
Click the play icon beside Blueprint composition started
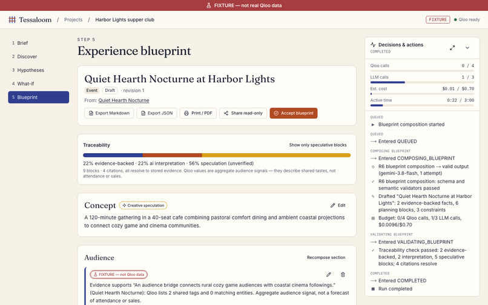[373, 125]
